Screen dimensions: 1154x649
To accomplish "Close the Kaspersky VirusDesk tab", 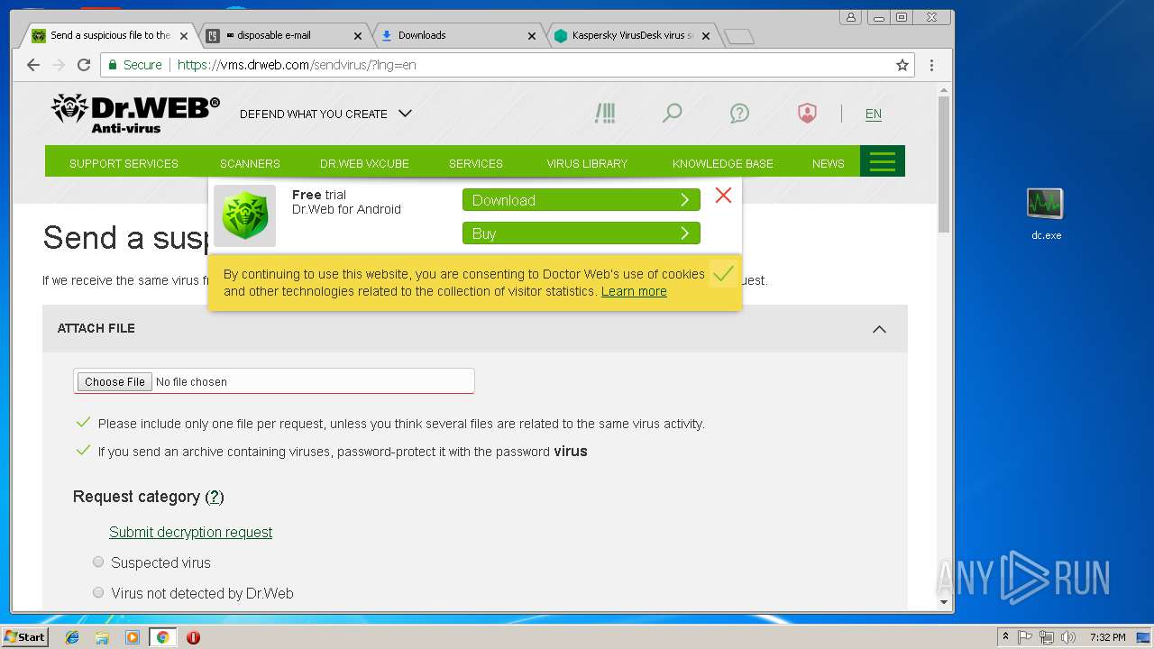I will (x=706, y=36).
